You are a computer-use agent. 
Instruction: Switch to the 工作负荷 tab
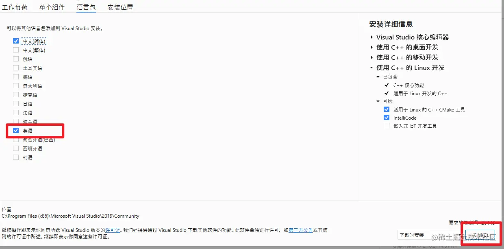15,7
